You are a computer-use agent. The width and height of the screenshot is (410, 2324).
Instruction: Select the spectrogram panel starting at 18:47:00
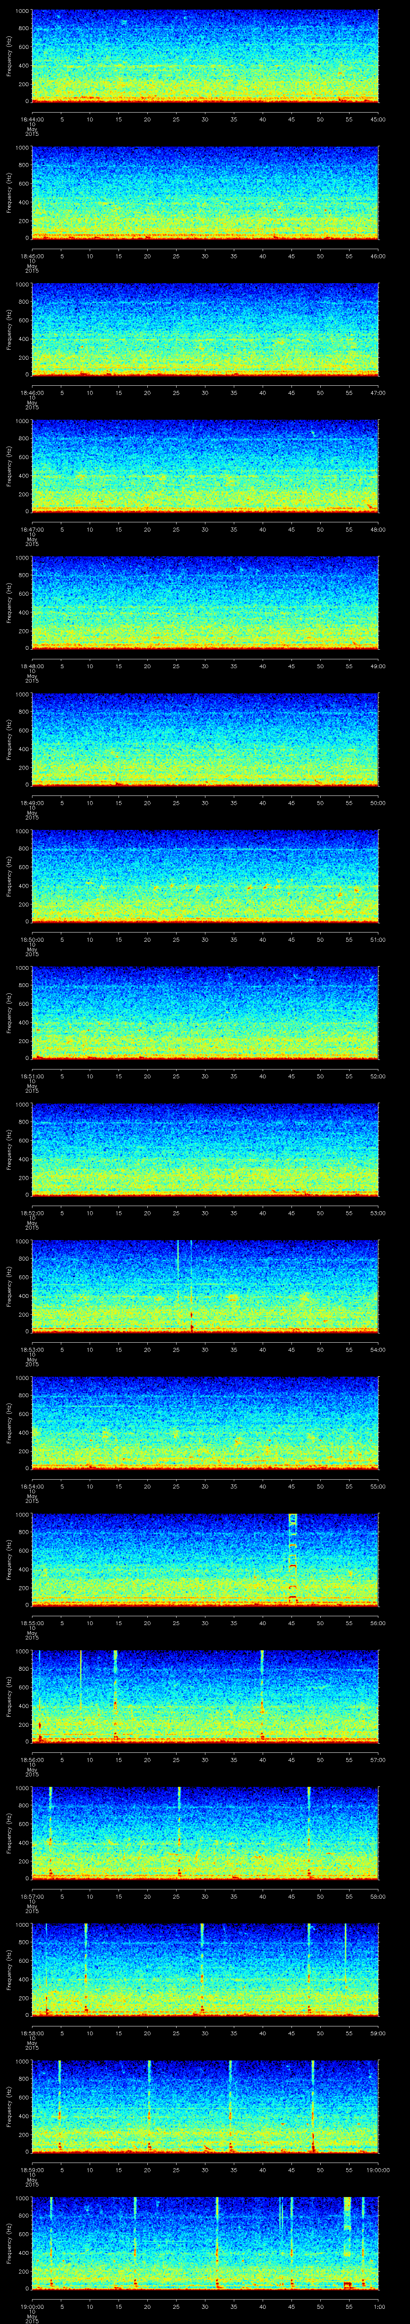click(205, 465)
